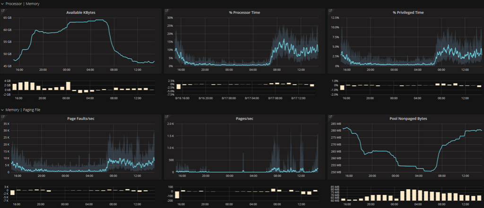Click the Processor | Memory row title
Viewport: 484px width, 208px height.
click(x=23, y=4)
